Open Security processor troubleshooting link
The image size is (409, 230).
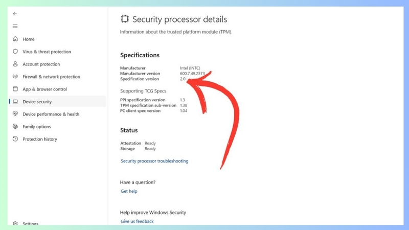(x=154, y=161)
